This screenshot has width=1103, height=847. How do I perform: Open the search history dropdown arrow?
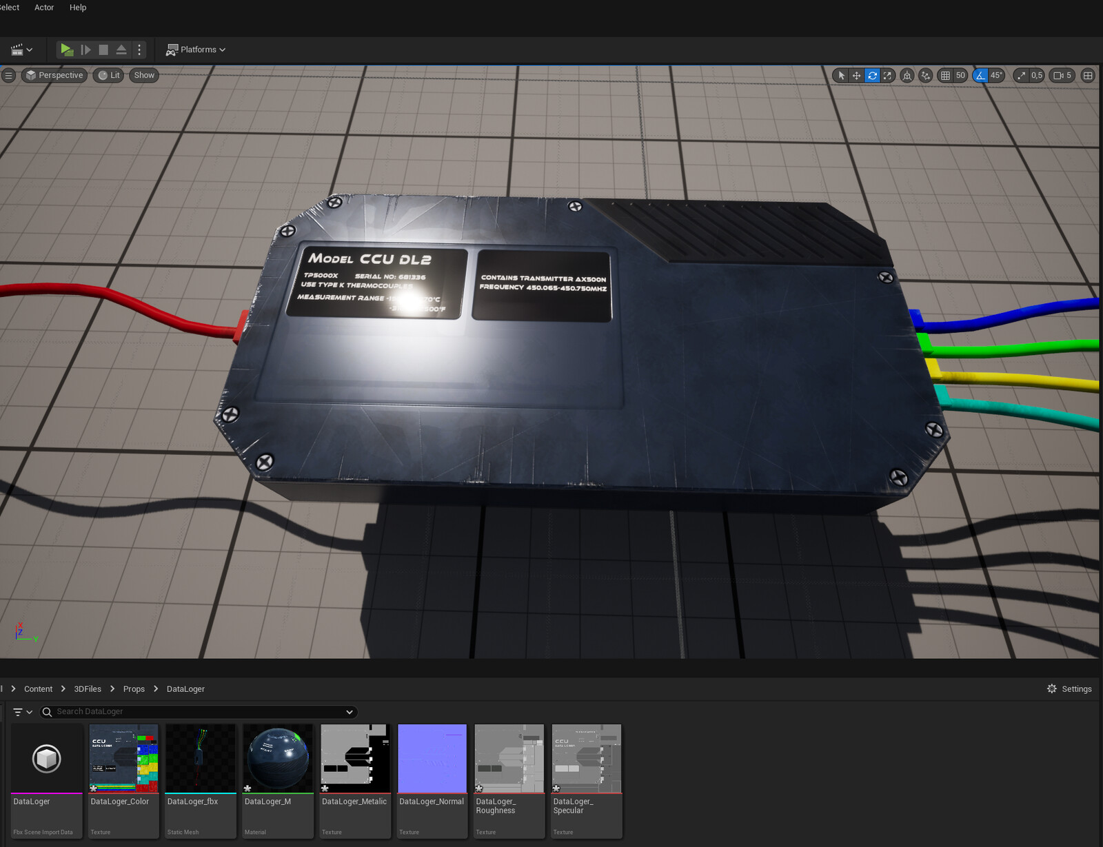point(350,712)
